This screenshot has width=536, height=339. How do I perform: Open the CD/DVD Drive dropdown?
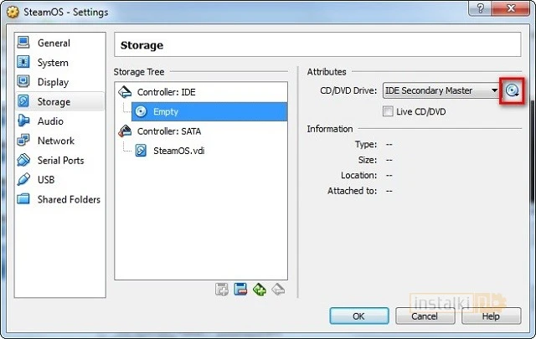pos(442,90)
